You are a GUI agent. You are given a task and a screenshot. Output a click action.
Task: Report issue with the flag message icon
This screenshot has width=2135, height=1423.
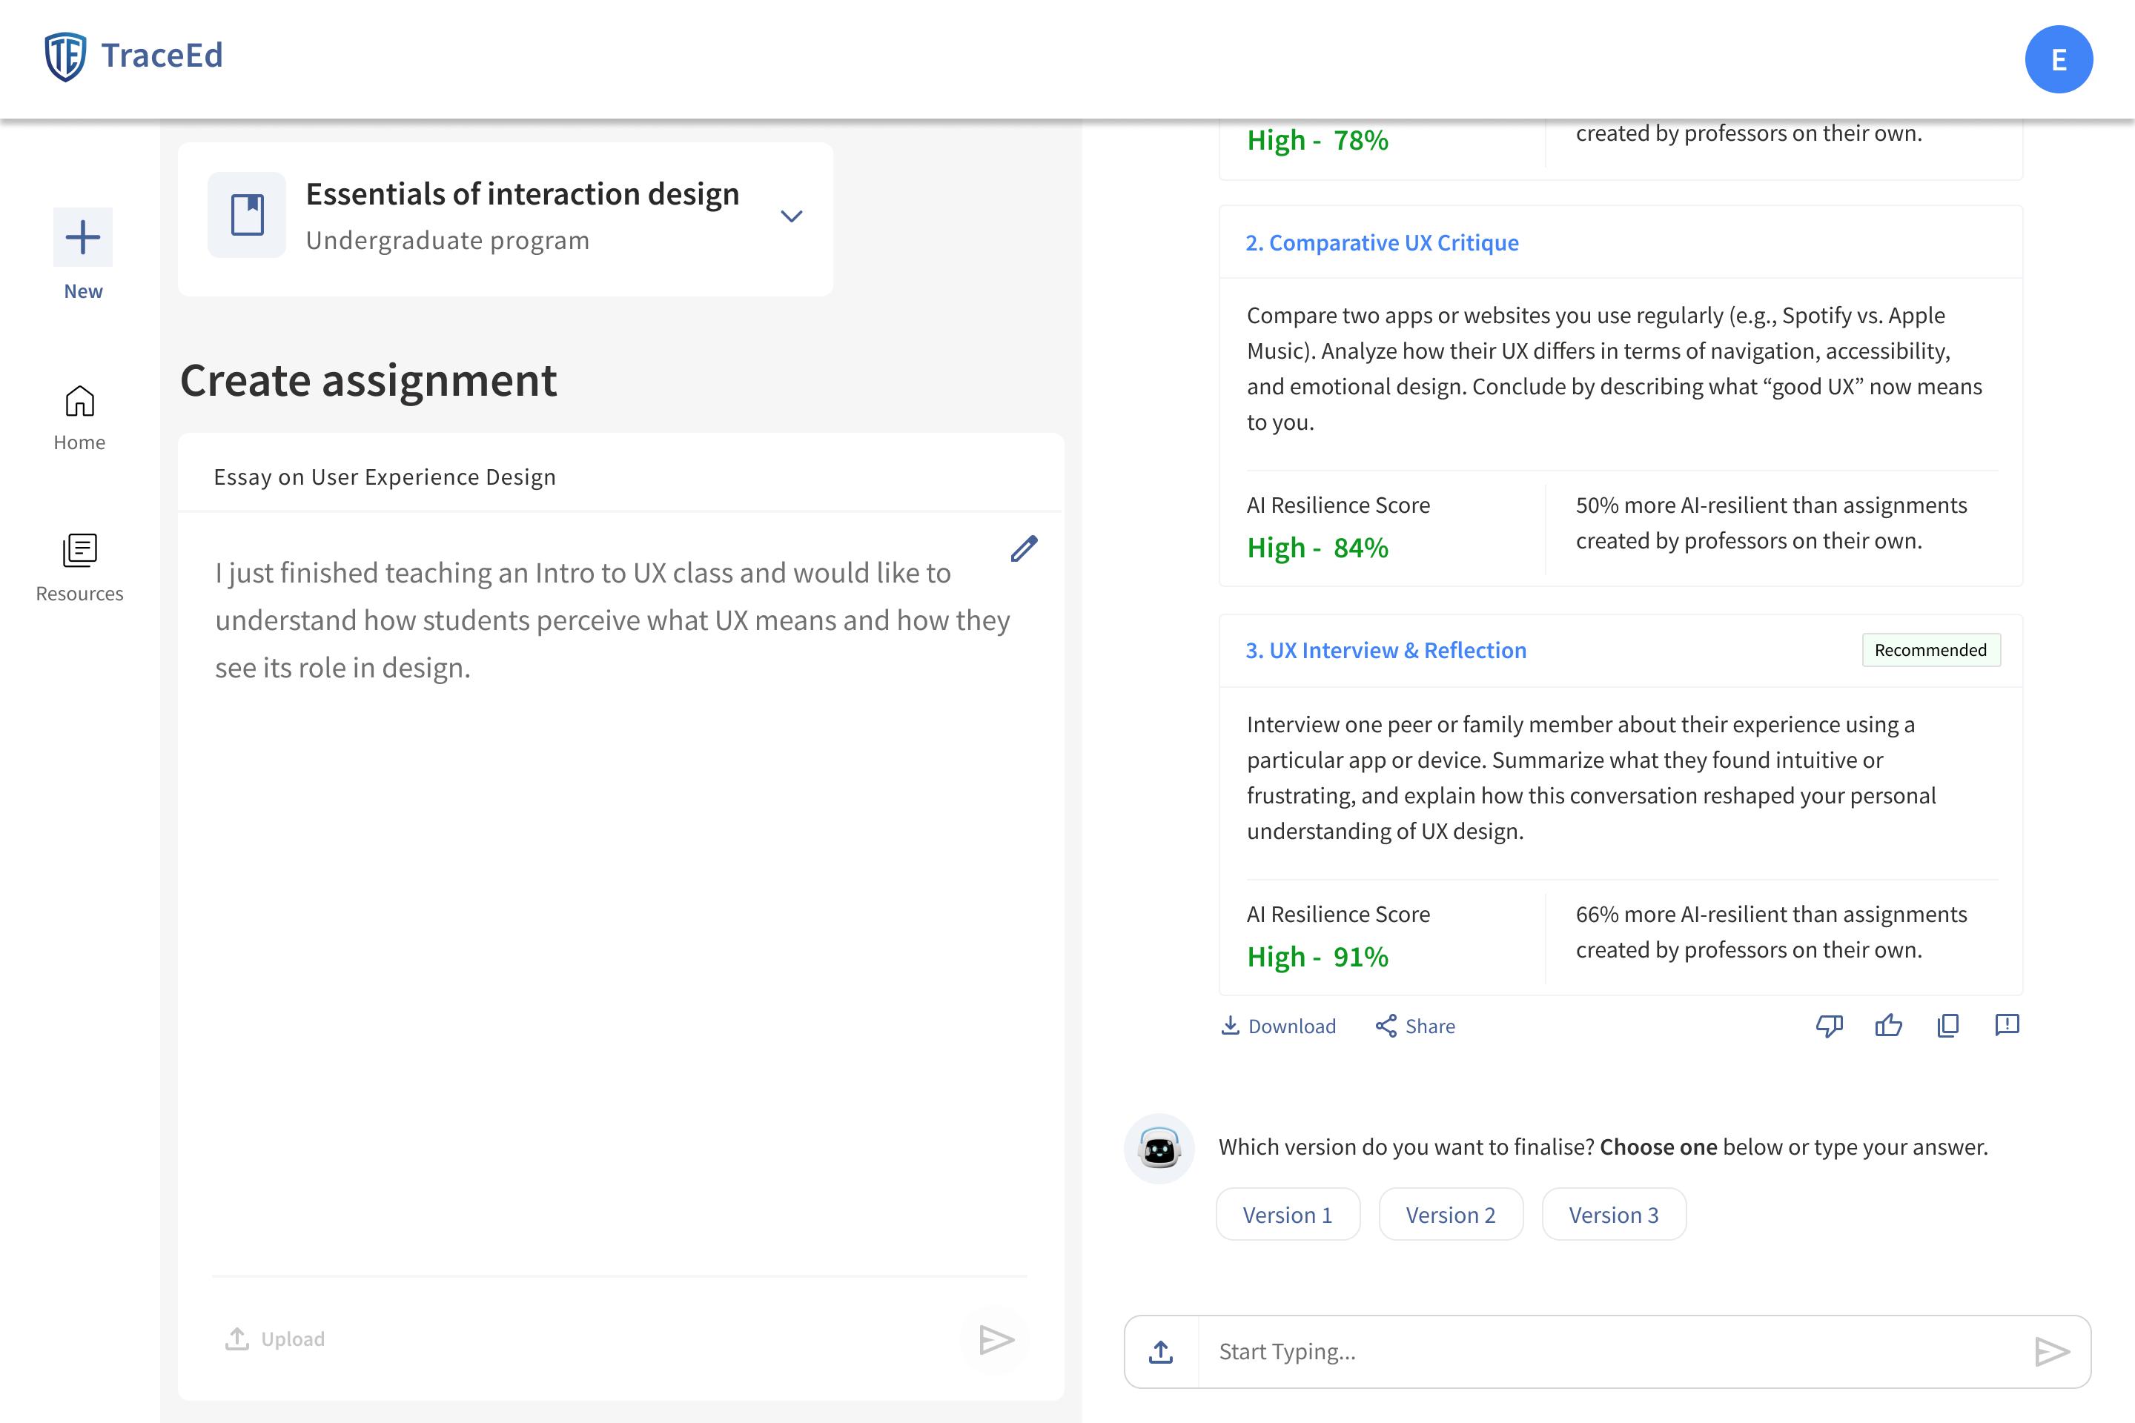click(x=2007, y=1026)
